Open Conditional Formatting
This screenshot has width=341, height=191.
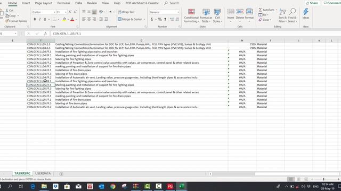(191, 16)
